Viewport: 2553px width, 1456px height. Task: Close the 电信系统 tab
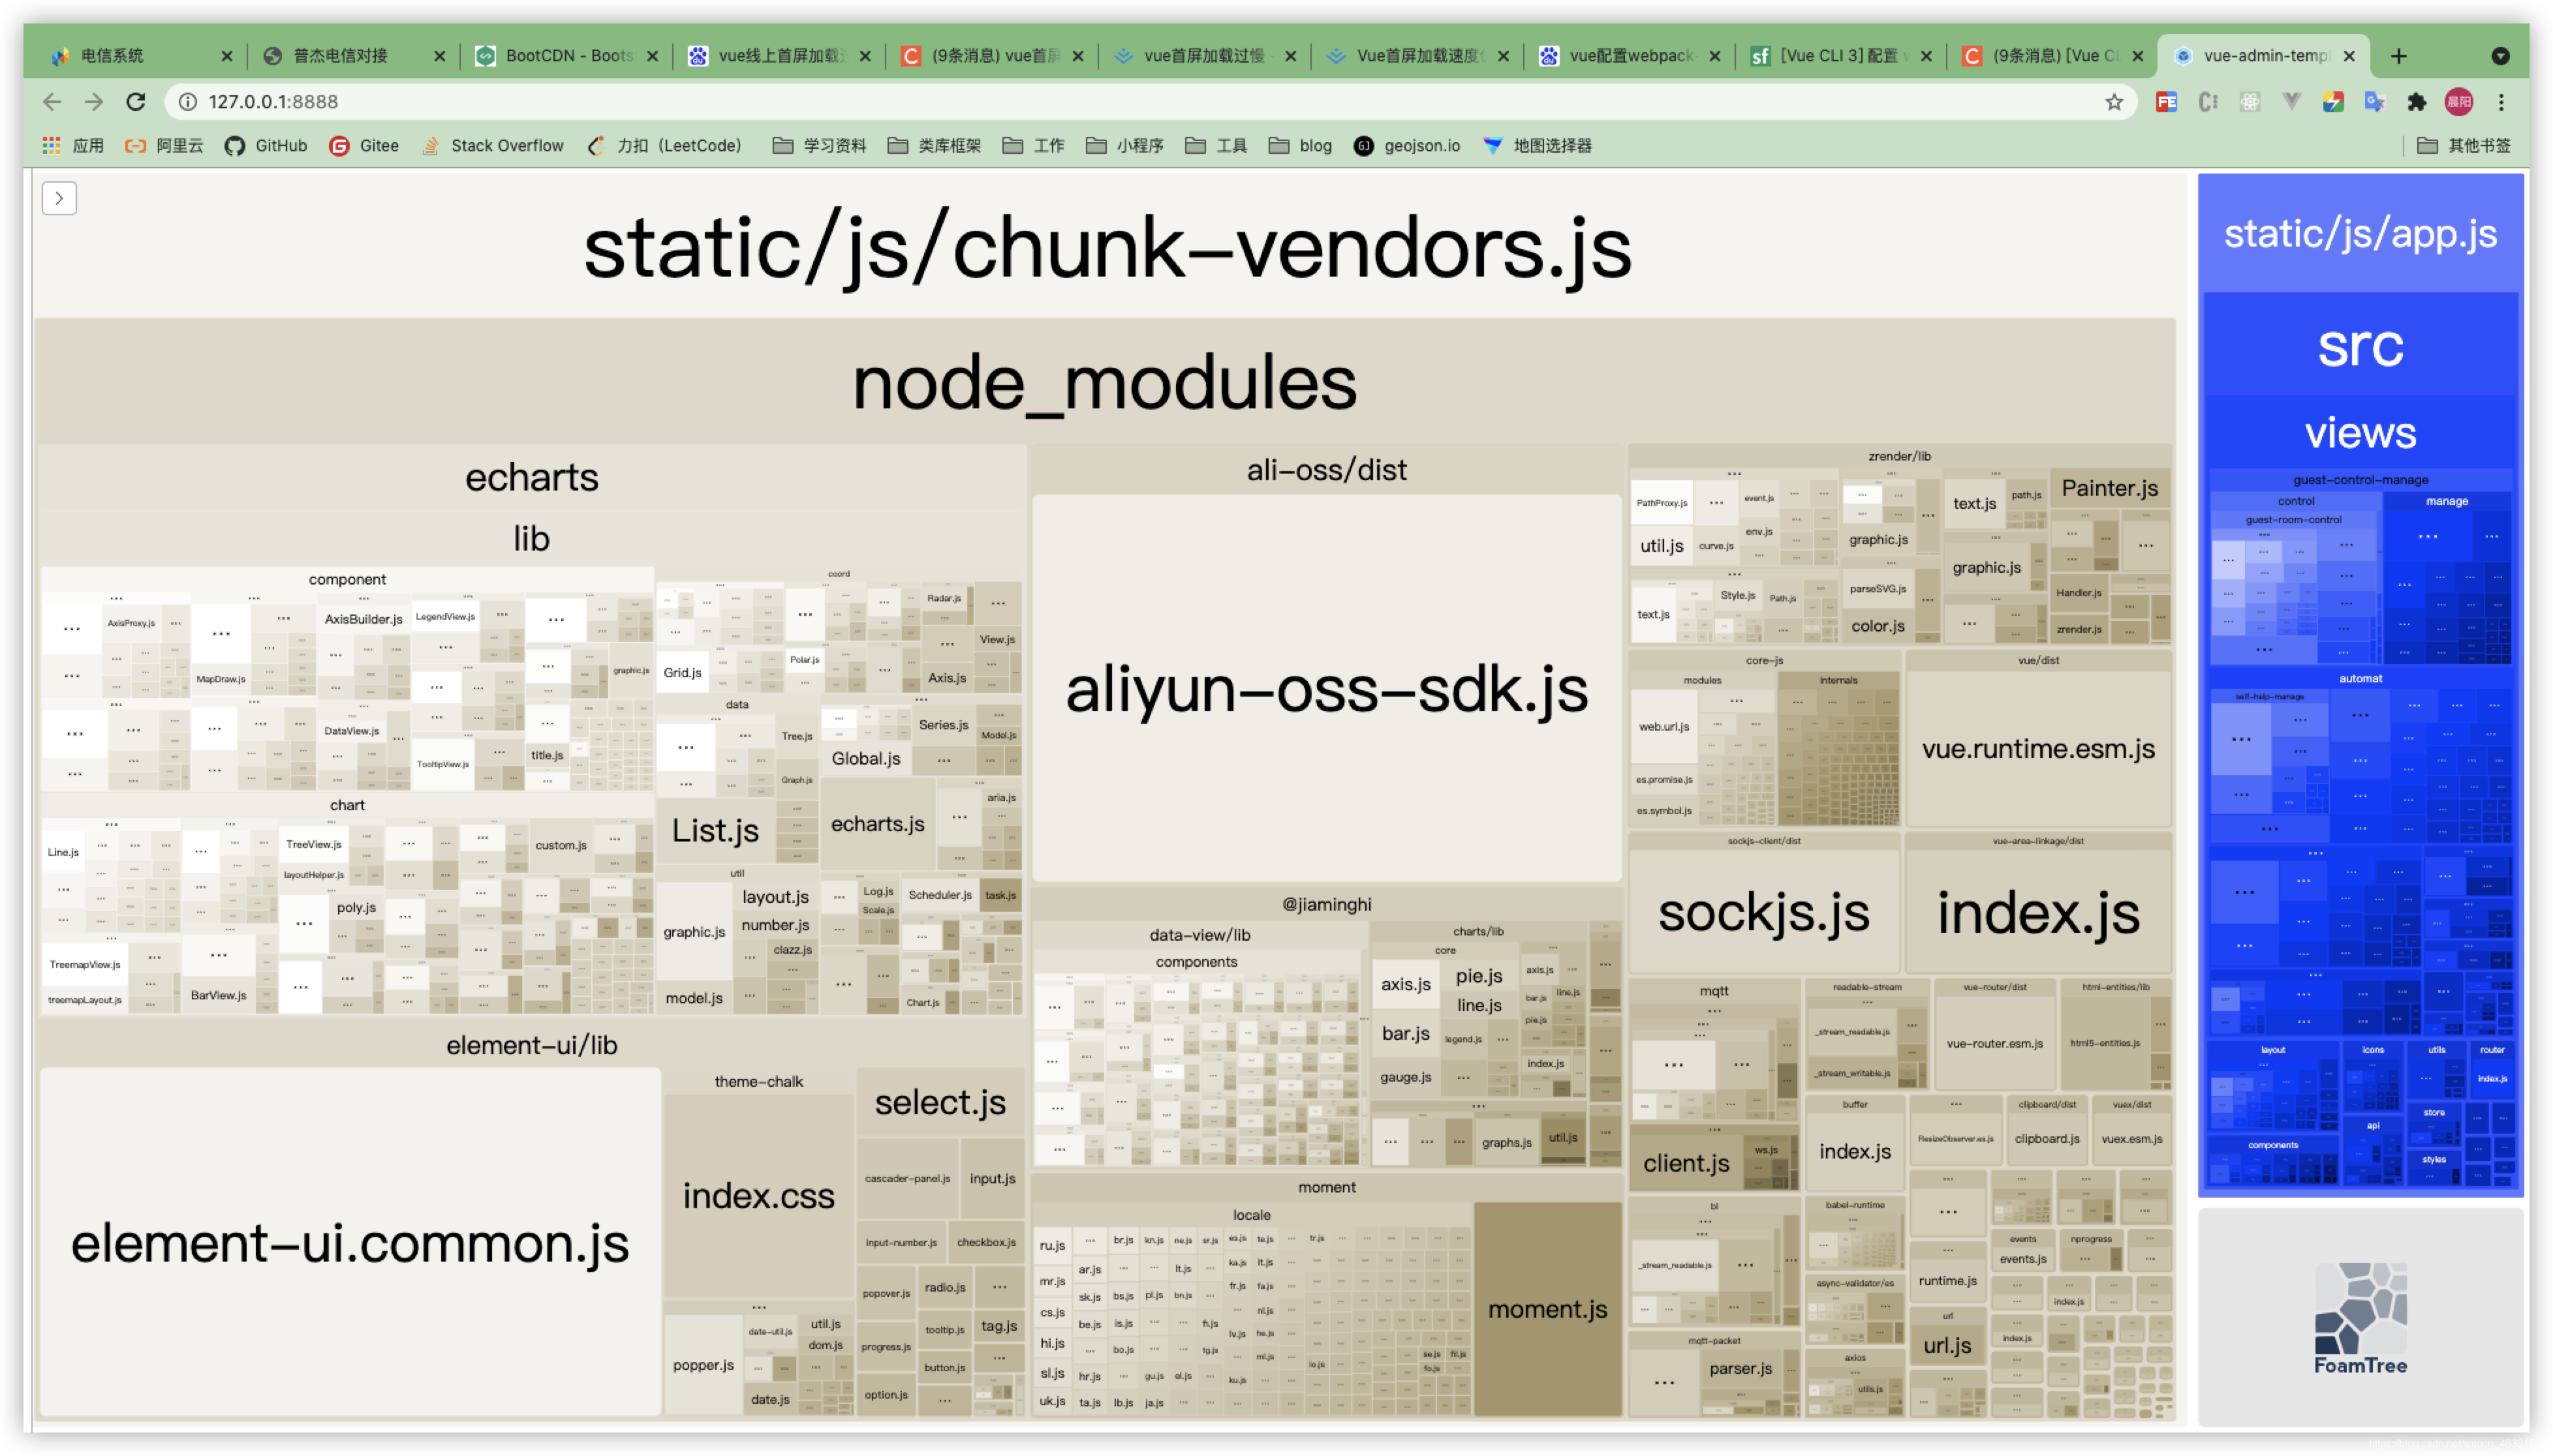(227, 56)
